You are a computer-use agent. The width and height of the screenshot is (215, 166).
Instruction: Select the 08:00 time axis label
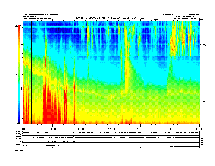[82, 129]
